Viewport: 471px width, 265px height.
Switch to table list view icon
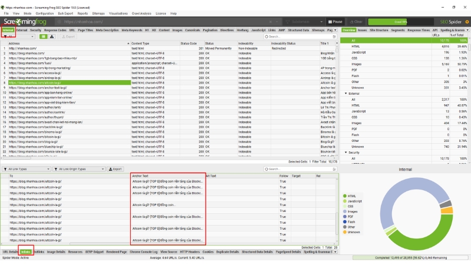point(44,37)
